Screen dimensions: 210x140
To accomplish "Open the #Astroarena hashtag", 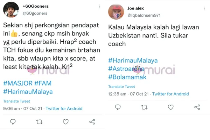I will [126, 69].
